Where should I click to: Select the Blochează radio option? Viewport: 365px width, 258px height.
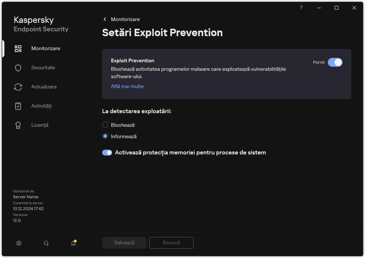click(105, 125)
